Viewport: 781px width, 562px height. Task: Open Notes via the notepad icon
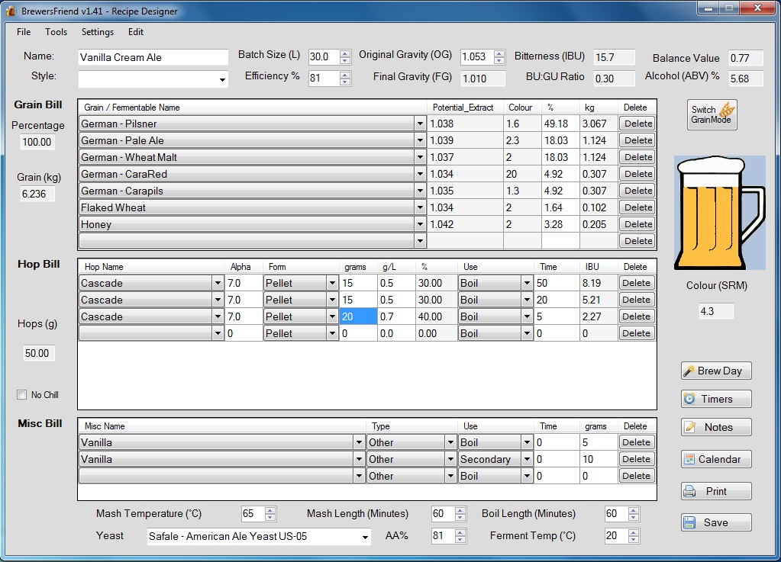click(x=689, y=427)
